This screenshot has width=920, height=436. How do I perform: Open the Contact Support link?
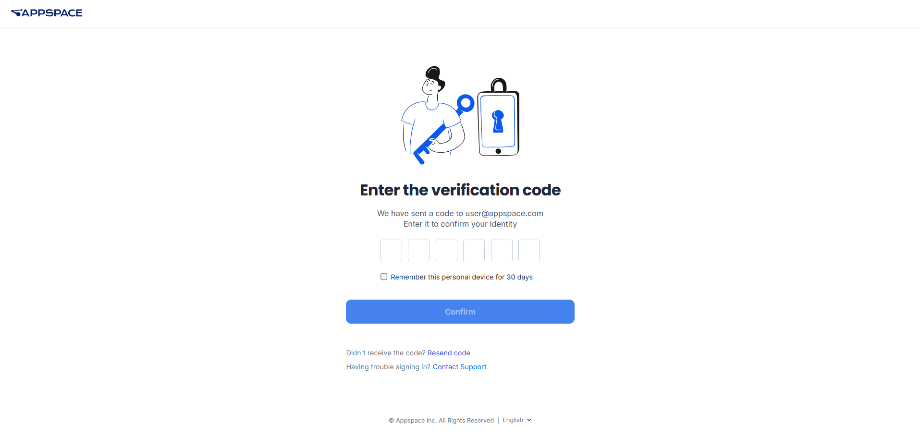pos(459,367)
